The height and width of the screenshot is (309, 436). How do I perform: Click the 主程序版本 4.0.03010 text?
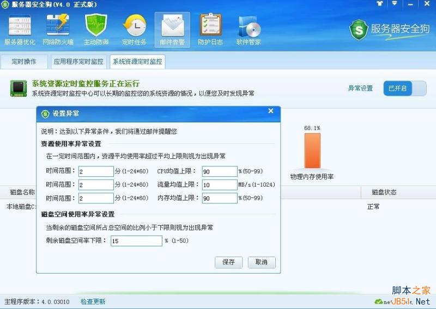(37, 302)
